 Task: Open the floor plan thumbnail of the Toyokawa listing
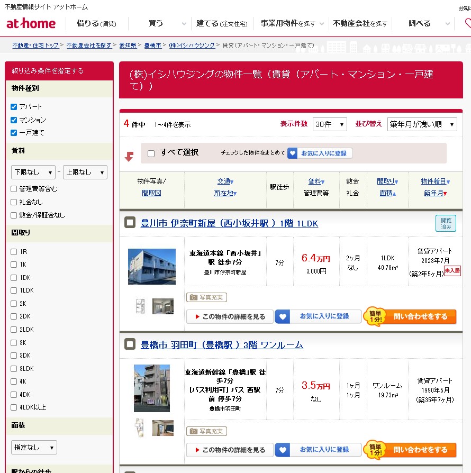pyautogui.click(x=140, y=306)
